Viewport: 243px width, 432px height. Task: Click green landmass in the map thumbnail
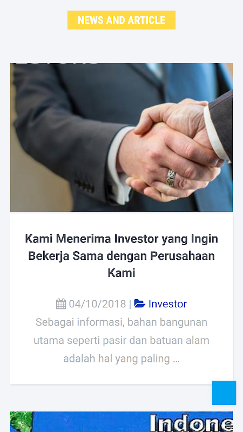tap(21, 422)
